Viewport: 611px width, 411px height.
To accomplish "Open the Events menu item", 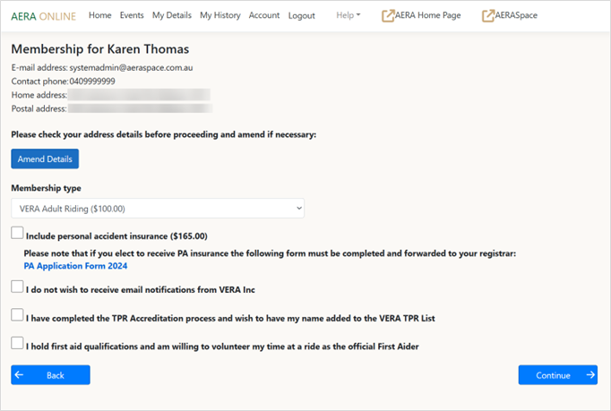I will tap(132, 15).
